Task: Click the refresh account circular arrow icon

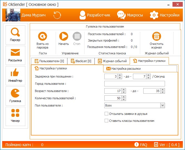Action: 57,15
